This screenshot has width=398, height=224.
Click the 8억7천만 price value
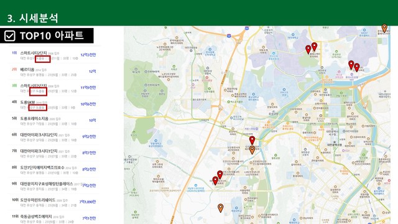89,153
